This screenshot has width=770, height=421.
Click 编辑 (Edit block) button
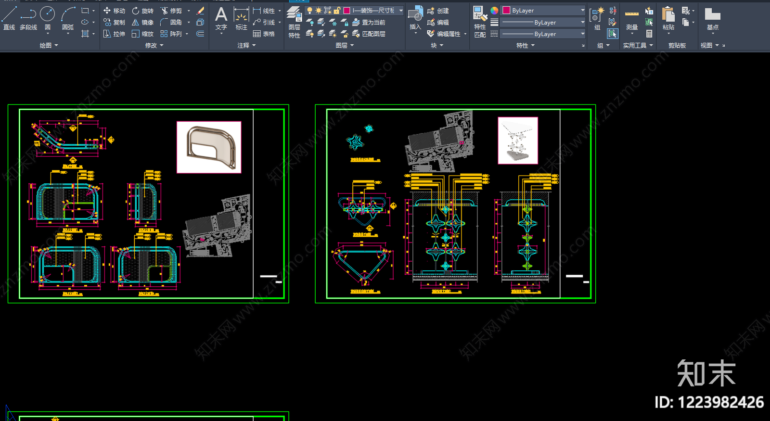[438, 22]
